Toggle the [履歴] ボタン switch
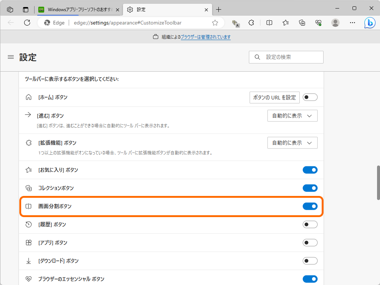This screenshot has height=285, width=380. pos(310,225)
